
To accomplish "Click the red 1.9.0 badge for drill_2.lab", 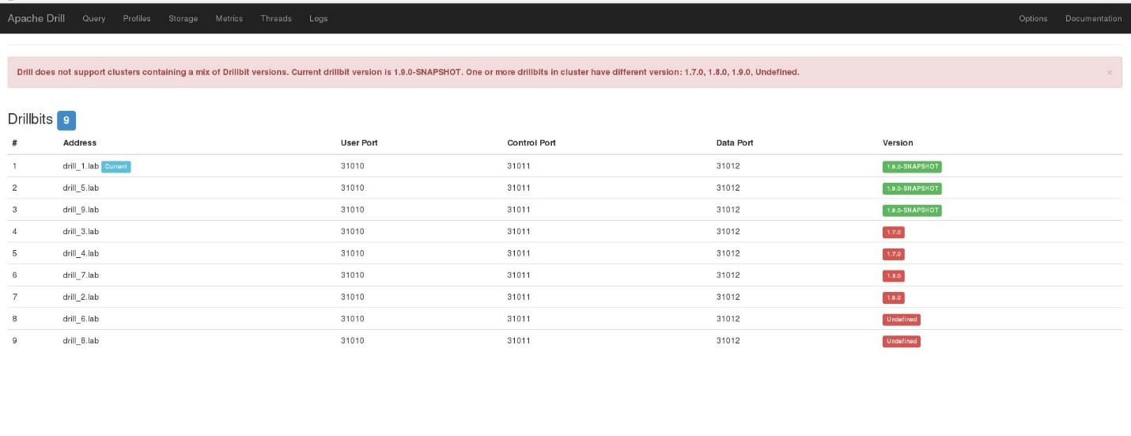I will coord(893,298).
